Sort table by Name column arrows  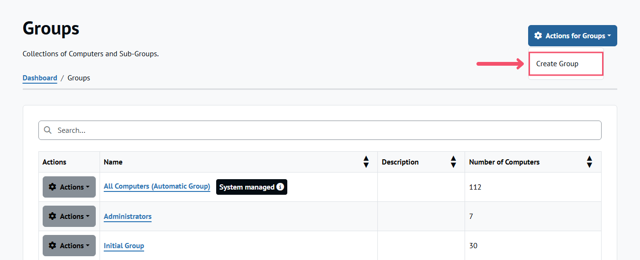pos(366,162)
